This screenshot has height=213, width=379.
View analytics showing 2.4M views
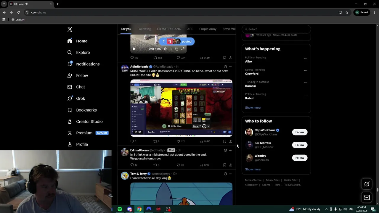tap(205, 58)
